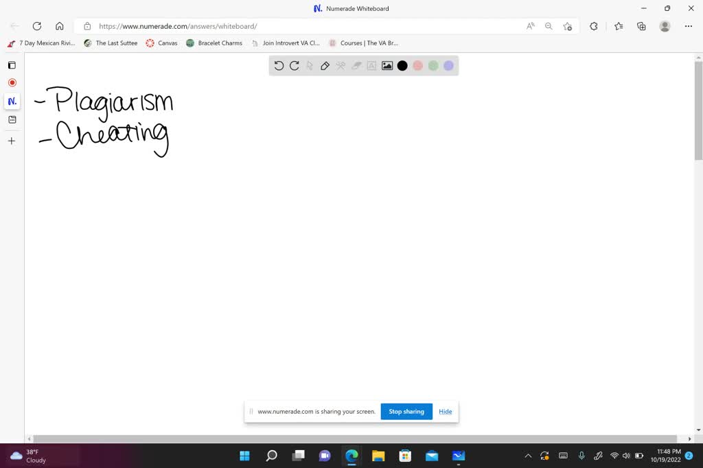The image size is (703, 468).
Task: Undo the last whiteboard stroke
Action: tap(279, 66)
